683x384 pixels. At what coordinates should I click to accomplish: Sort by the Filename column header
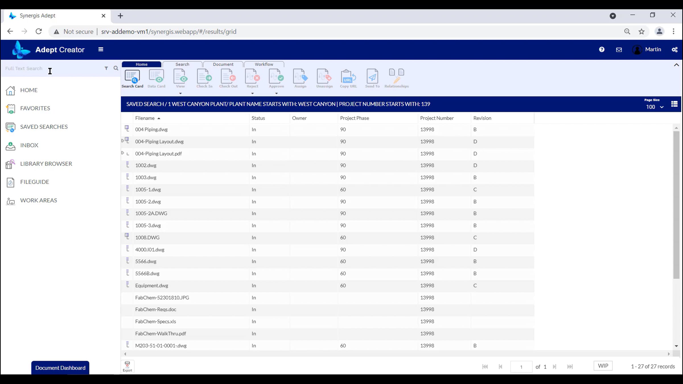point(145,118)
